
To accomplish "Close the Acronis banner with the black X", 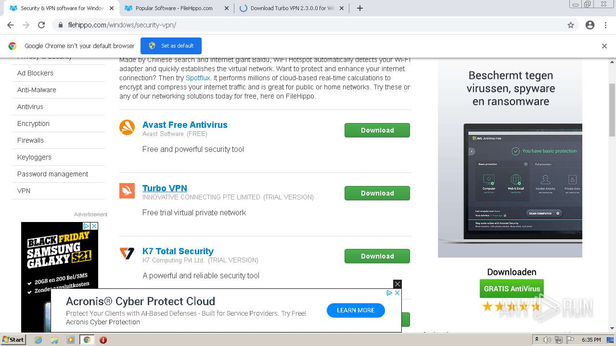I will (397, 284).
